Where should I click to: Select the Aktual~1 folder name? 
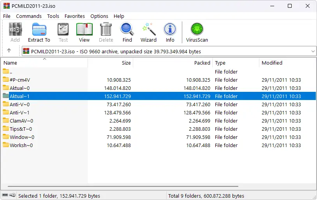pos(19,96)
